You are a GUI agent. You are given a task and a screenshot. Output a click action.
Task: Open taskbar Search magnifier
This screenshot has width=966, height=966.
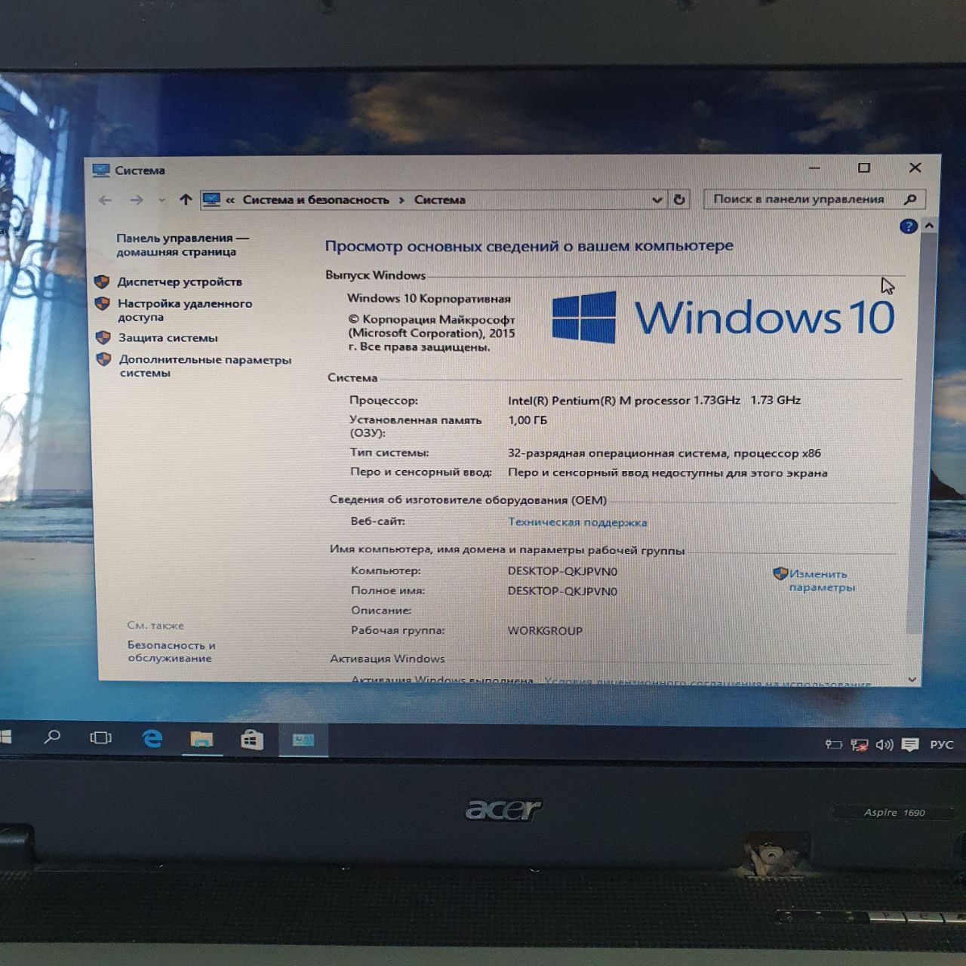pyautogui.click(x=52, y=737)
